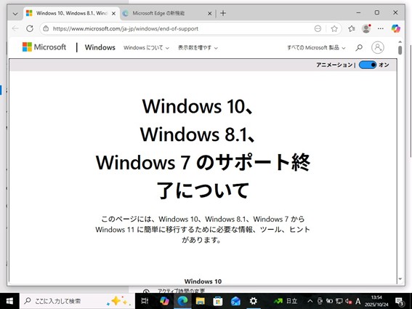Show hidden tray icons chevron

tap(310, 301)
